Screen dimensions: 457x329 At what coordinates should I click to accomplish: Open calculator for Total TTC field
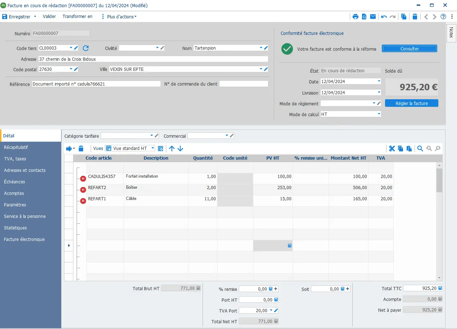(440, 288)
